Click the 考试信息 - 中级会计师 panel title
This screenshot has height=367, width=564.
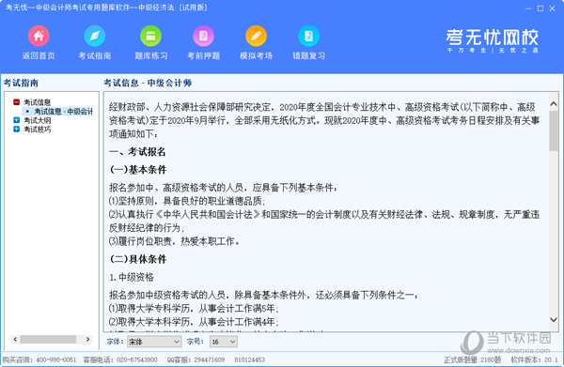148,83
